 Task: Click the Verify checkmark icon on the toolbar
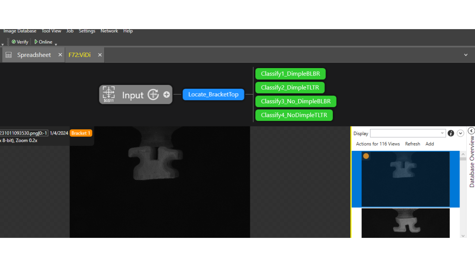(x=14, y=42)
